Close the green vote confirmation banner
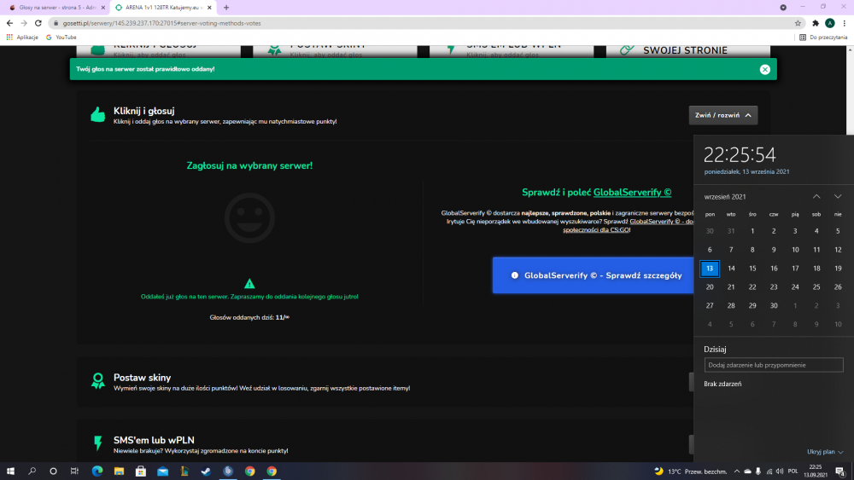The height and width of the screenshot is (480, 854). (764, 69)
